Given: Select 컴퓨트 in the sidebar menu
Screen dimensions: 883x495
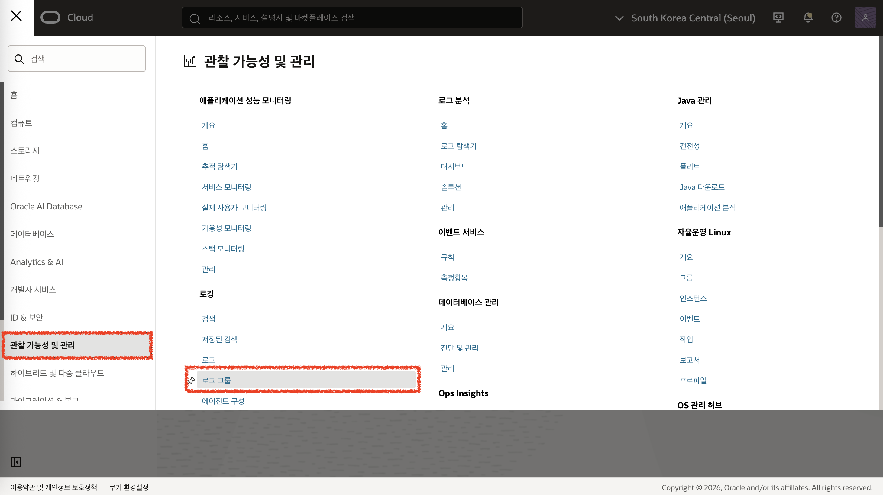Looking at the screenshot, I should tap(21, 123).
